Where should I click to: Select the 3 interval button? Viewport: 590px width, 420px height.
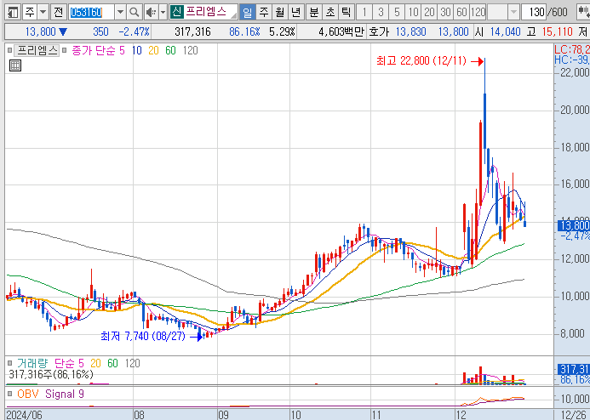(381, 13)
